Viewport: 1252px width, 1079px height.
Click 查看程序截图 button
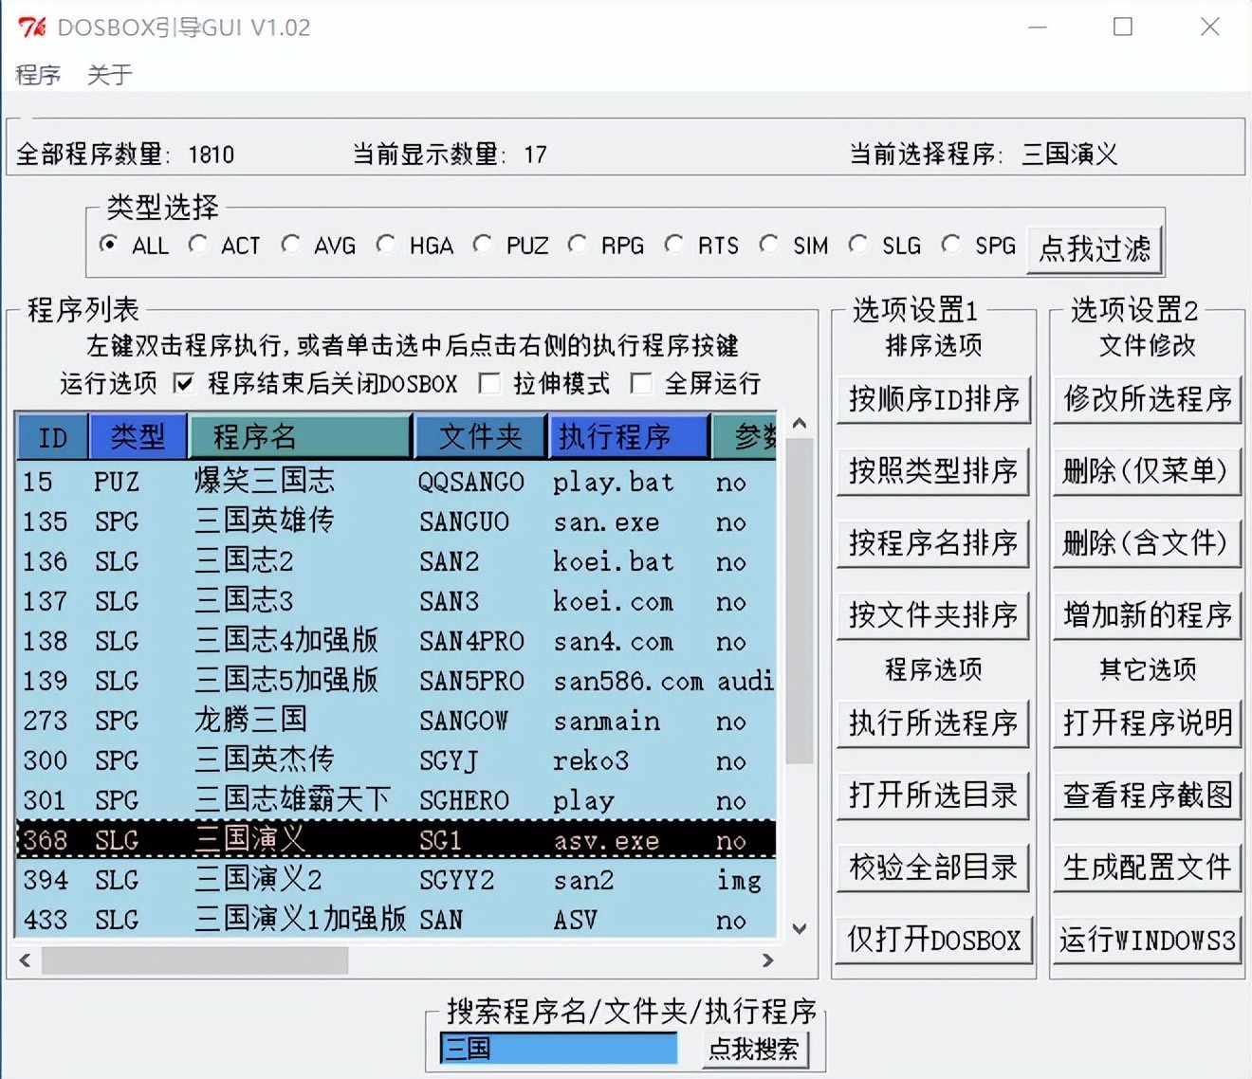pos(1148,795)
